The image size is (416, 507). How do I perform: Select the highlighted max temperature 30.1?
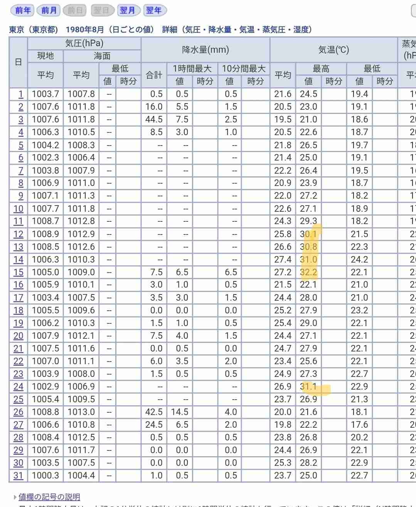(308, 234)
